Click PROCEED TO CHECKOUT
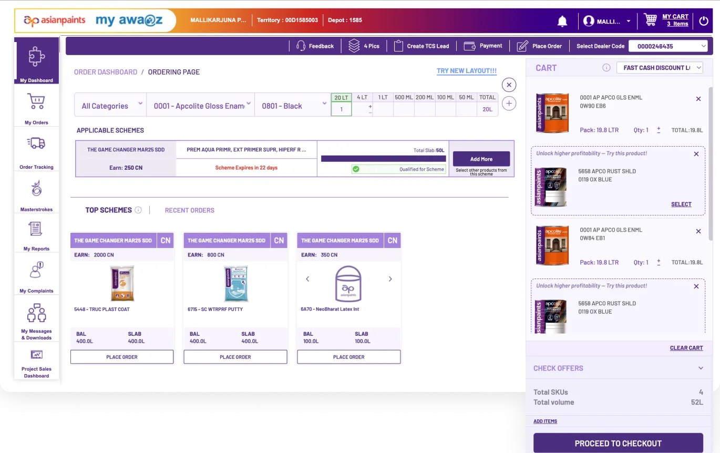 click(x=618, y=443)
